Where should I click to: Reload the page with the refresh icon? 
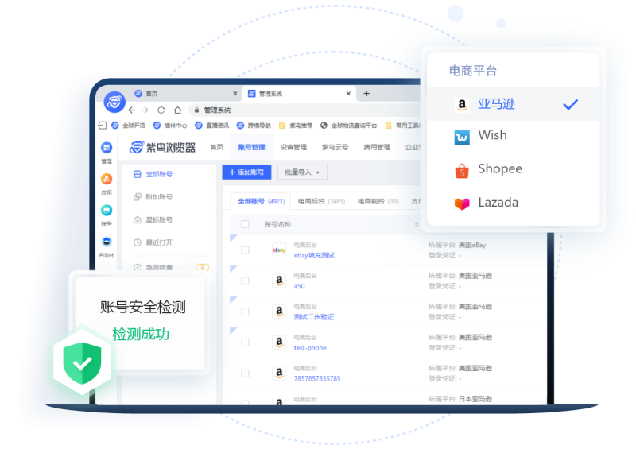161,110
